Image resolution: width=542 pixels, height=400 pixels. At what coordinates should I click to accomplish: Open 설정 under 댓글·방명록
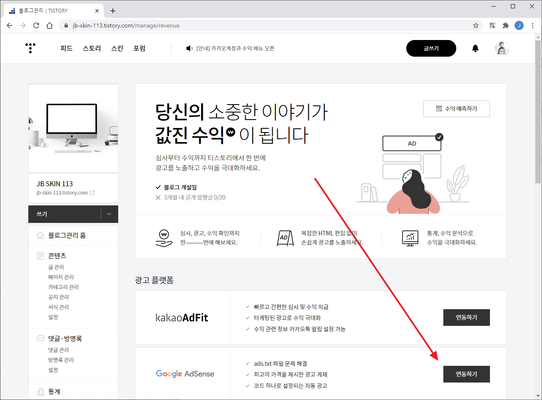click(x=53, y=370)
